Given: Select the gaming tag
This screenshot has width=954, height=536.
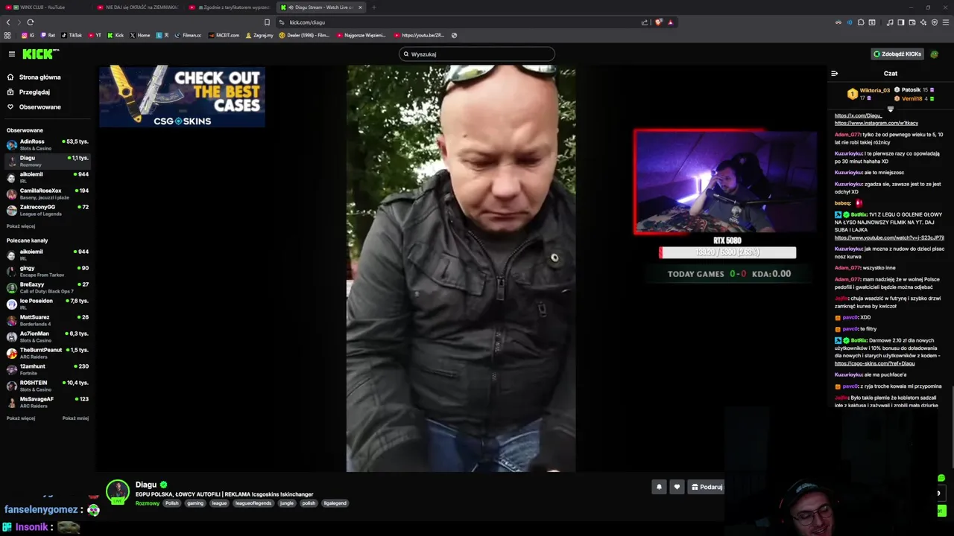Looking at the screenshot, I should [x=195, y=503].
